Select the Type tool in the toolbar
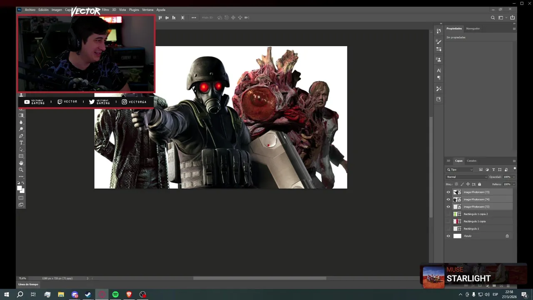 tap(21, 143)
